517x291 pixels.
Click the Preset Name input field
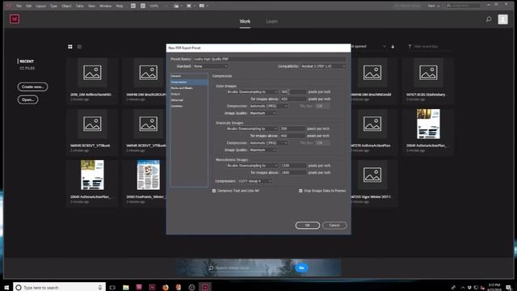click(x=269, y=59)
